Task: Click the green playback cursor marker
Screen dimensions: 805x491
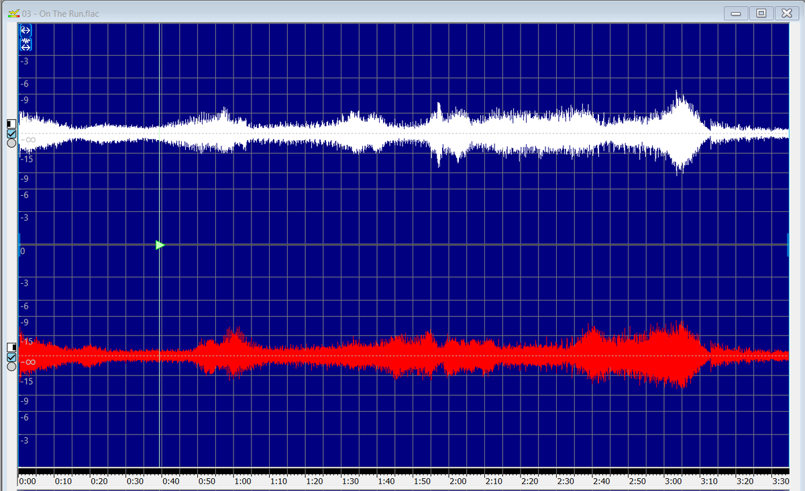Action: tap(160, 245)
